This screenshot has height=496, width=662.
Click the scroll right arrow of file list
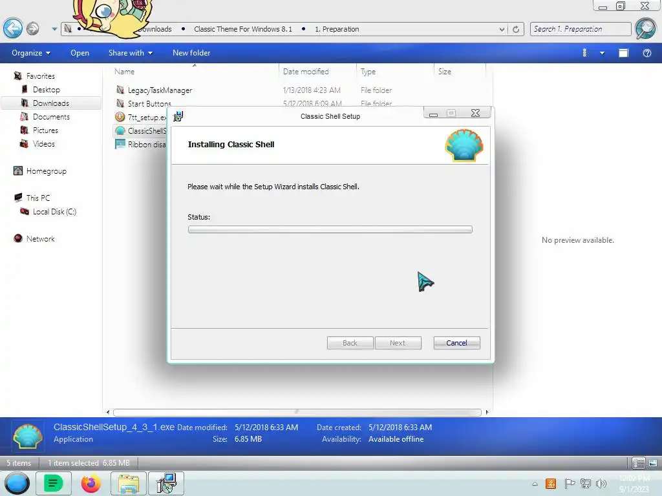pyautogui.click(x=487, y=412)
